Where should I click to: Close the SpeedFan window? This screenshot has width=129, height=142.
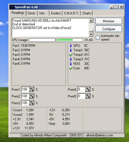pyautogui.click(x=121, y=7)
